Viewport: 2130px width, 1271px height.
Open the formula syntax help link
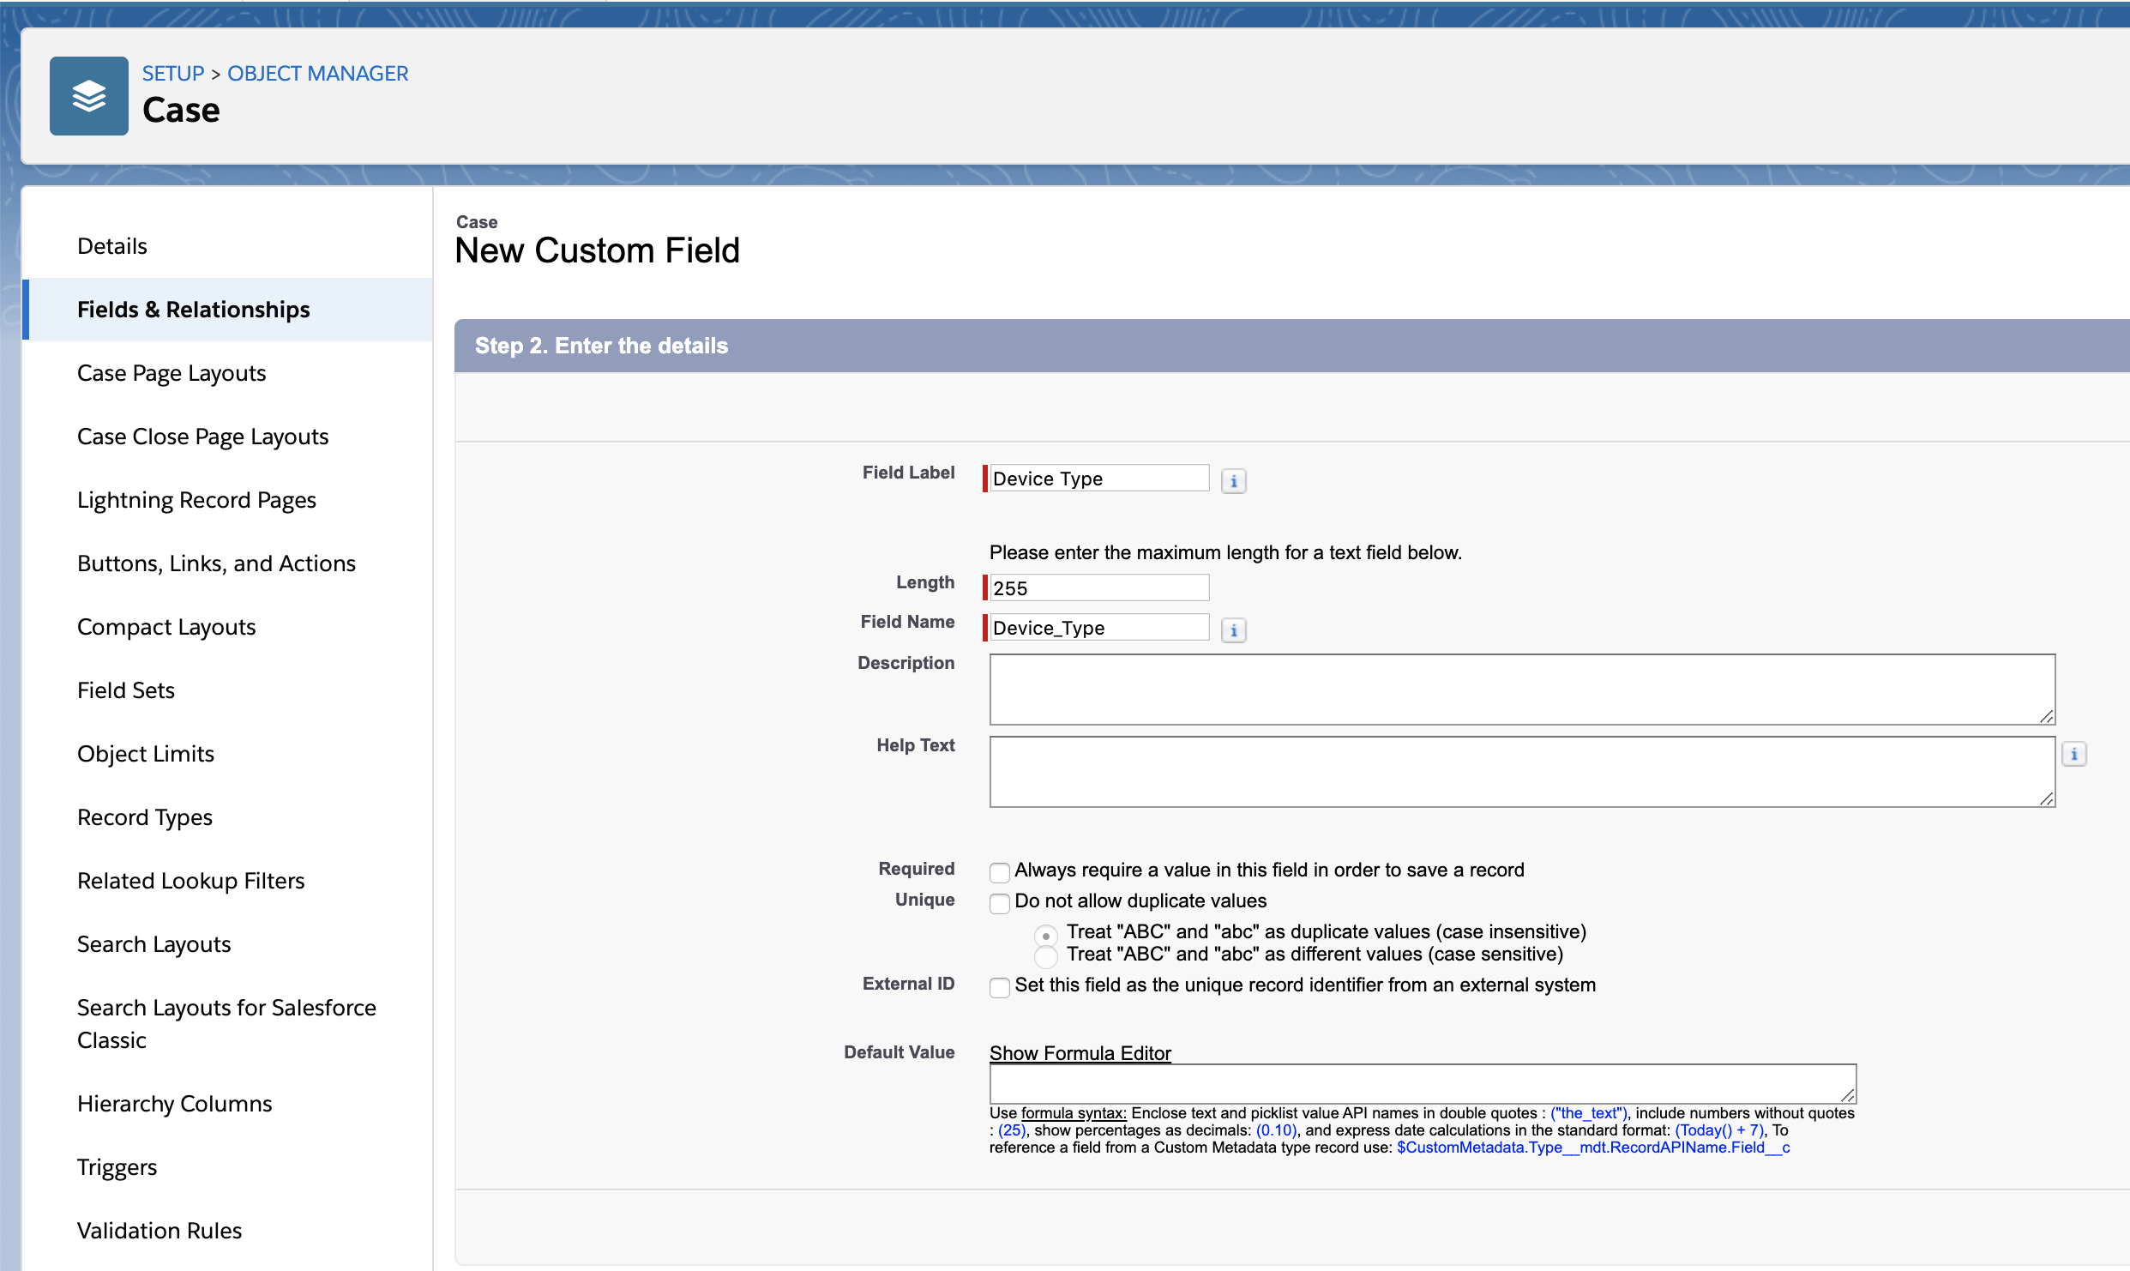(x=1074, y=1113)
